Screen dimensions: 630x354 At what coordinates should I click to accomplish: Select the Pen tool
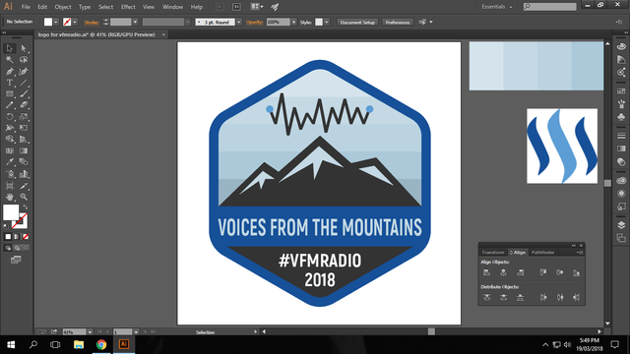(x=10, y=72)
